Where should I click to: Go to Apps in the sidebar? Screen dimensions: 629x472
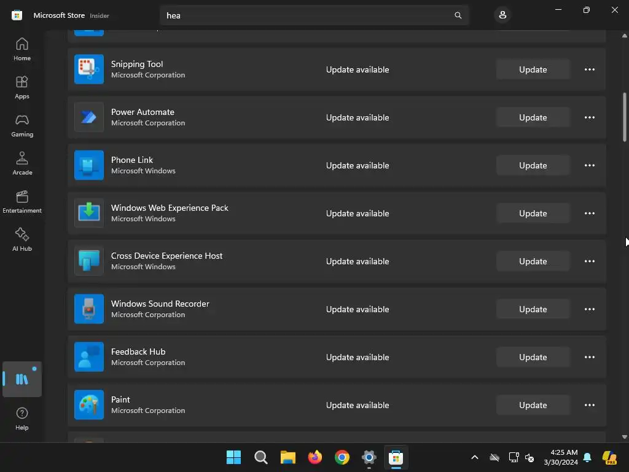[x=22, y=87]
